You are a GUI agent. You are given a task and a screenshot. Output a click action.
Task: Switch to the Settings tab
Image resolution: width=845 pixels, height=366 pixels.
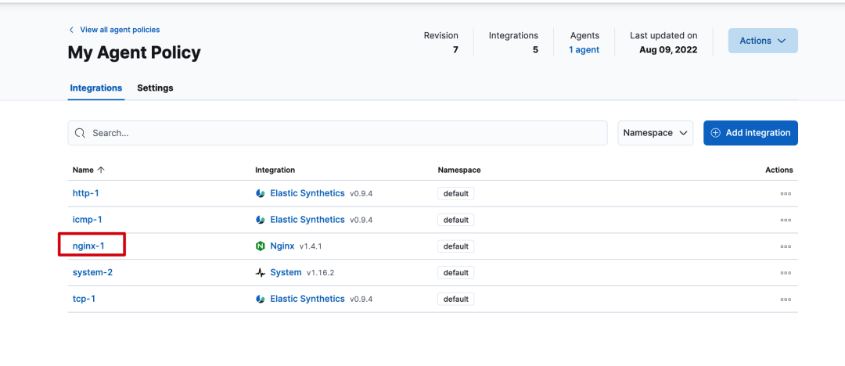[155, 88]
